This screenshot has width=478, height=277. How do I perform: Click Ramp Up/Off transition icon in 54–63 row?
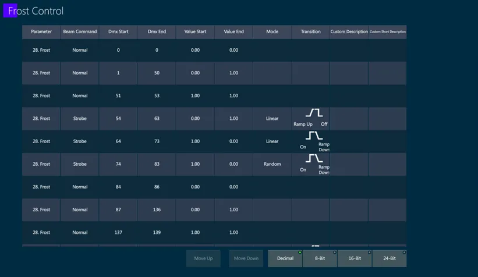pyautogui.click(x=314, y=113)
